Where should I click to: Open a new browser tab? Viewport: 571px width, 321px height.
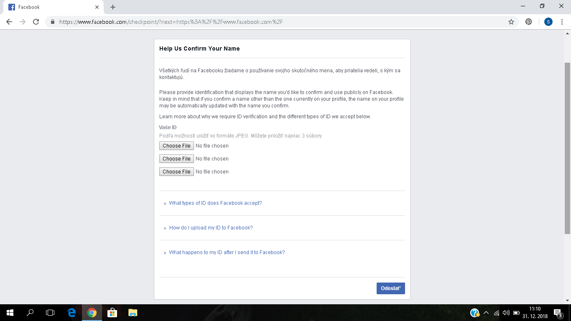pyautogui.click(x=113, y=7)
